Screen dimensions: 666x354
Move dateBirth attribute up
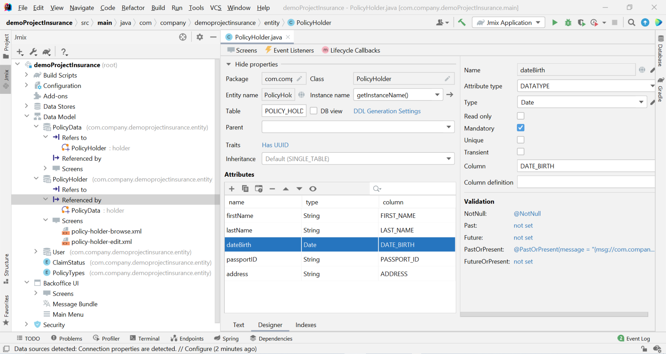[286, 189]
